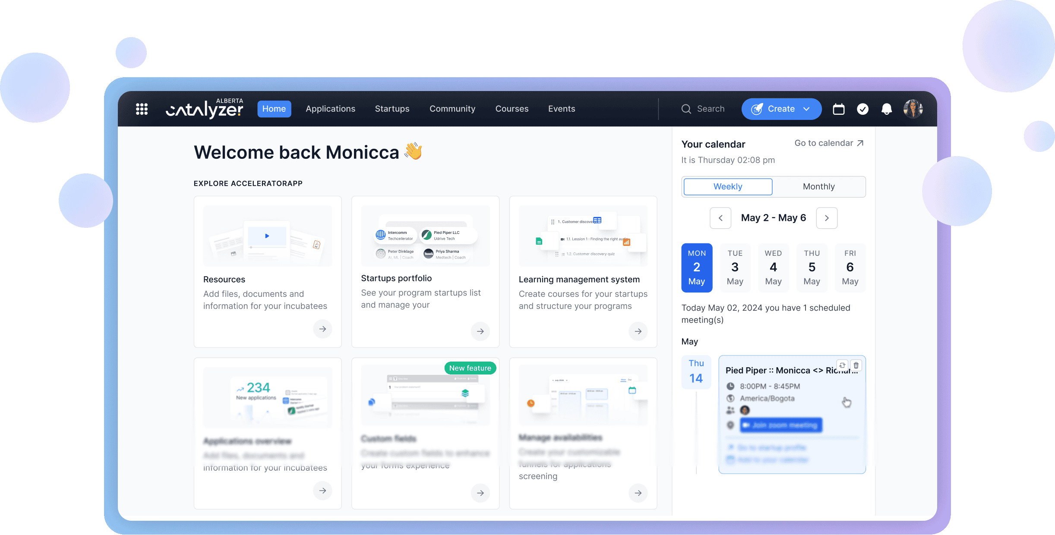Switch calendar to Monthly view
This screenshot has height=535, width=1055.
click(x=818, y=187)
